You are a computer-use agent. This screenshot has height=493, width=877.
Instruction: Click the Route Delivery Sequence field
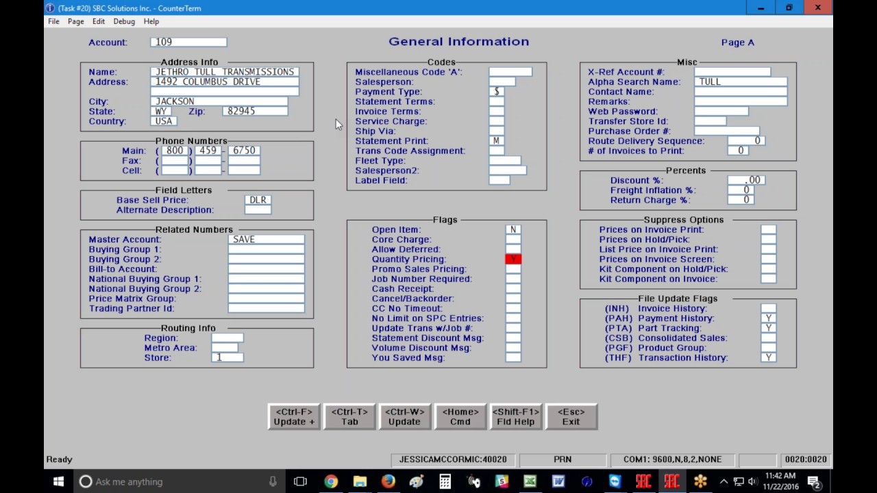[x=746, y=140]
